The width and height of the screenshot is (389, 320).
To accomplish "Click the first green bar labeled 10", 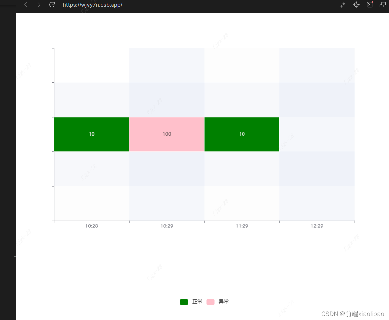I will [x=91, y=134].
